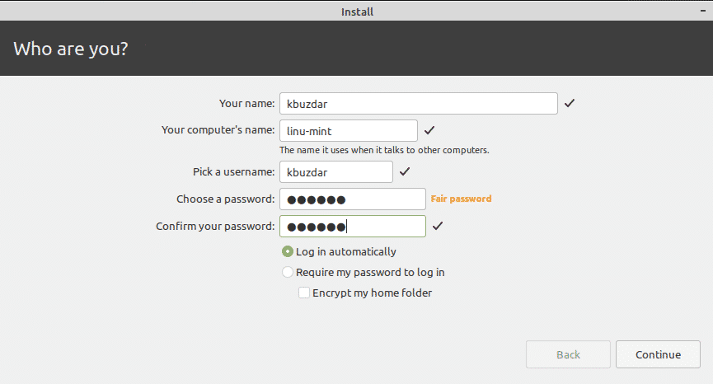Click the Your name: label
The width and height of the screenshot is (713, 384).
pyautogui.click(x=246, y=104)
